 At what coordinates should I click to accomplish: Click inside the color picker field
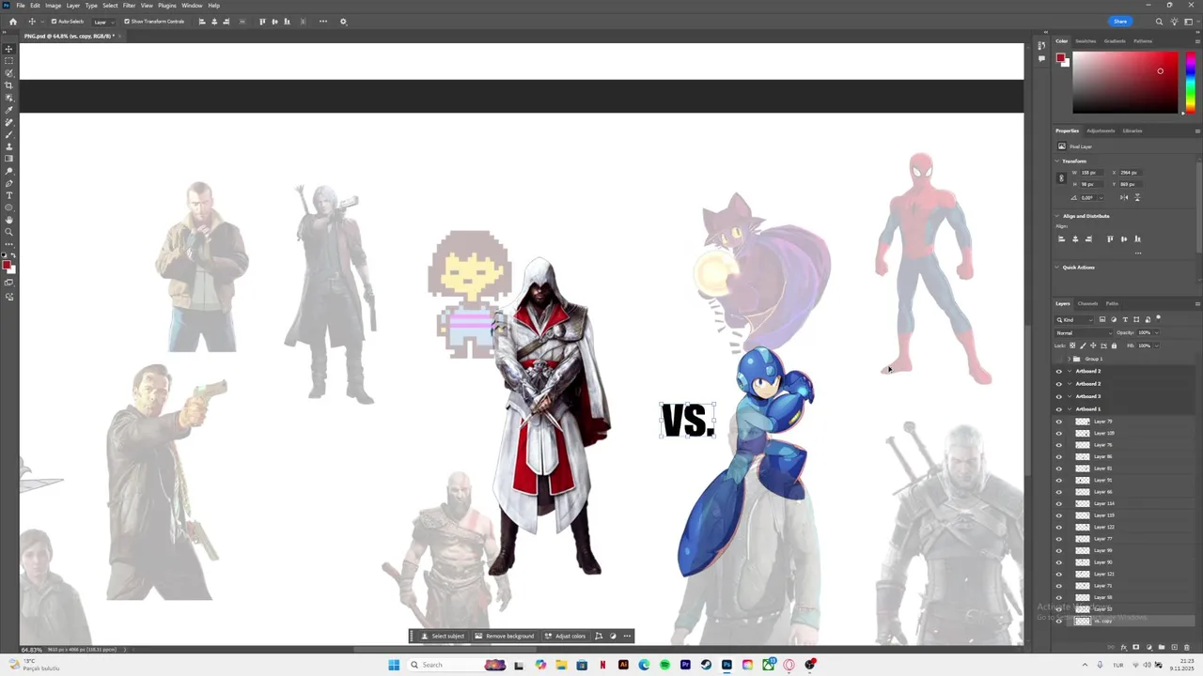1125,83
